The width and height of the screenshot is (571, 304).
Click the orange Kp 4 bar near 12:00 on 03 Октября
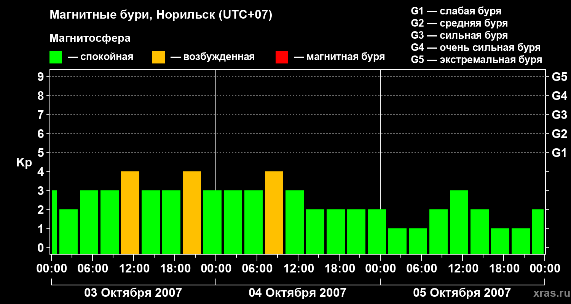[x=130, y=212]
